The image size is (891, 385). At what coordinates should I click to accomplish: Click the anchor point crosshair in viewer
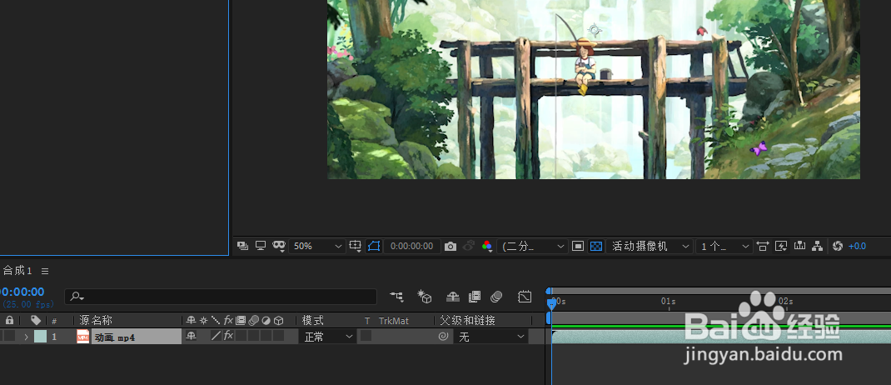pyautogui.click(x=594, y=29)
